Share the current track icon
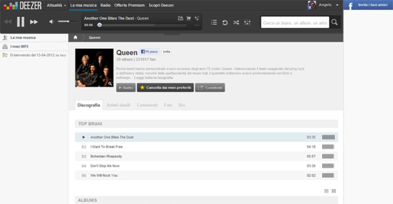 click(x=180, y=18)
